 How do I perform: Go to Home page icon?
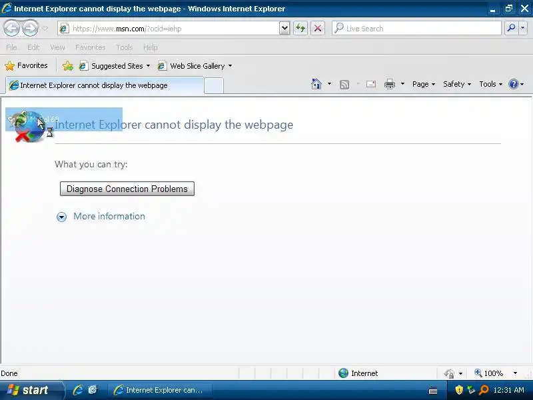316,84
